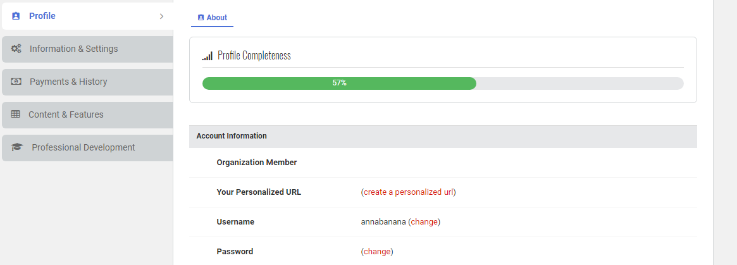The height and width of the screenshot is (265, 737).
Task: Click change link next to username annabanana
Action: tap(424, 221)
